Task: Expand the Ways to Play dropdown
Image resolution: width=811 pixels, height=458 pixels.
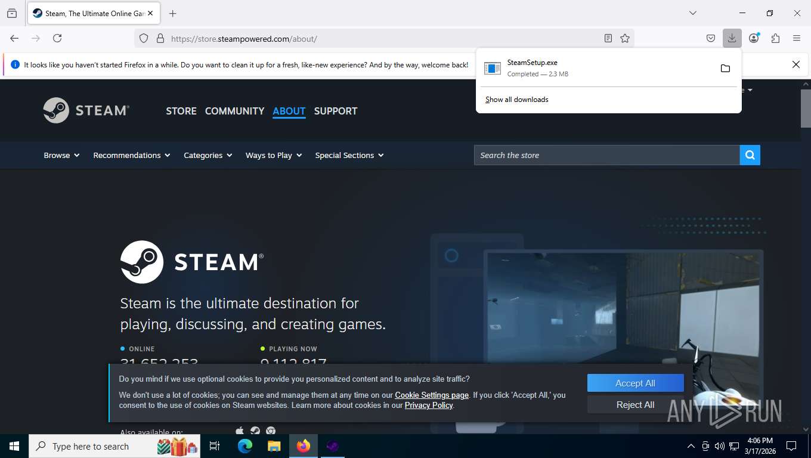Action: point(274,155)
